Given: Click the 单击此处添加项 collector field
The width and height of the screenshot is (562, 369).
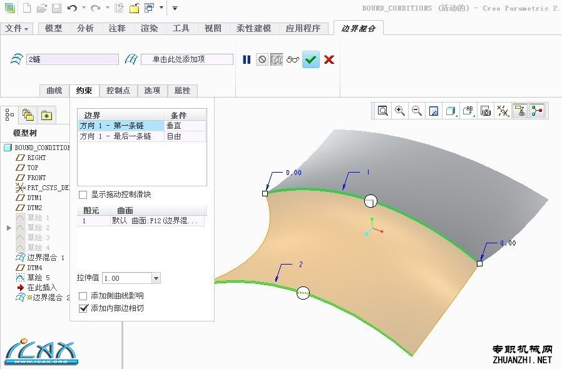Looking at the screenshot, I should click(x=187, y=59).
